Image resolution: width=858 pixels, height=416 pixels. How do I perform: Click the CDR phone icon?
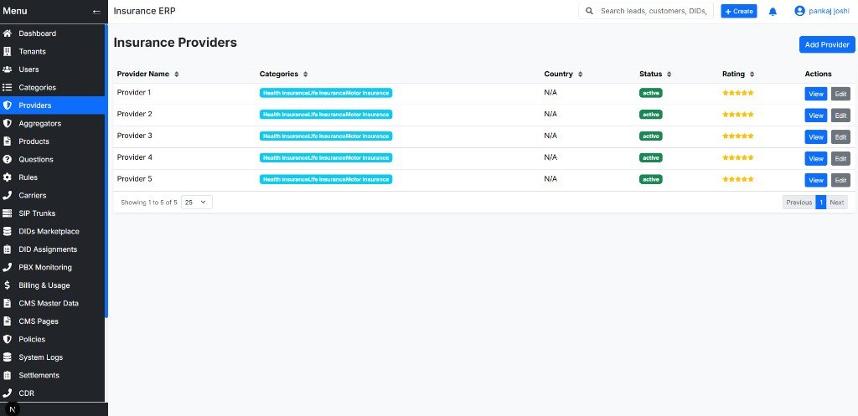[x=7, y=393]
